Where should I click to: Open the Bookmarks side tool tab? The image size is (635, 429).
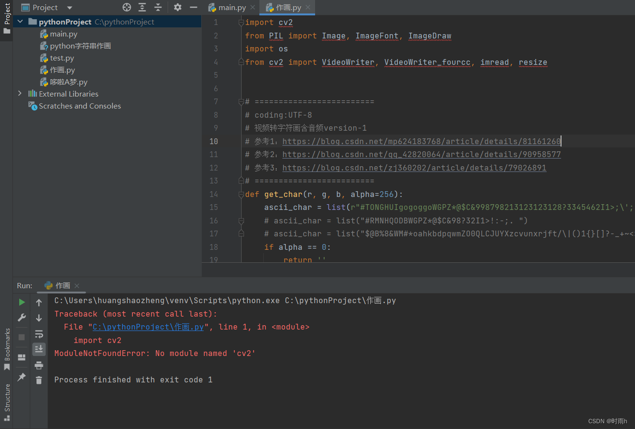[7, 349]
